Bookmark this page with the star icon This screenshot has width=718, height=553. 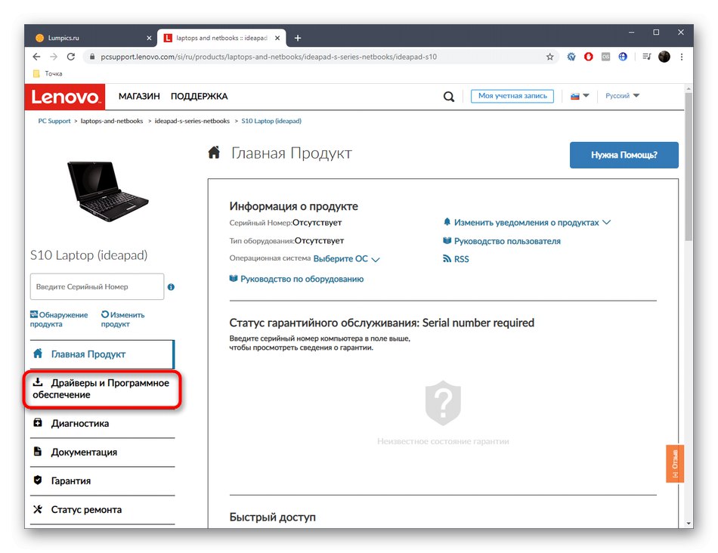tap(550, 57)
